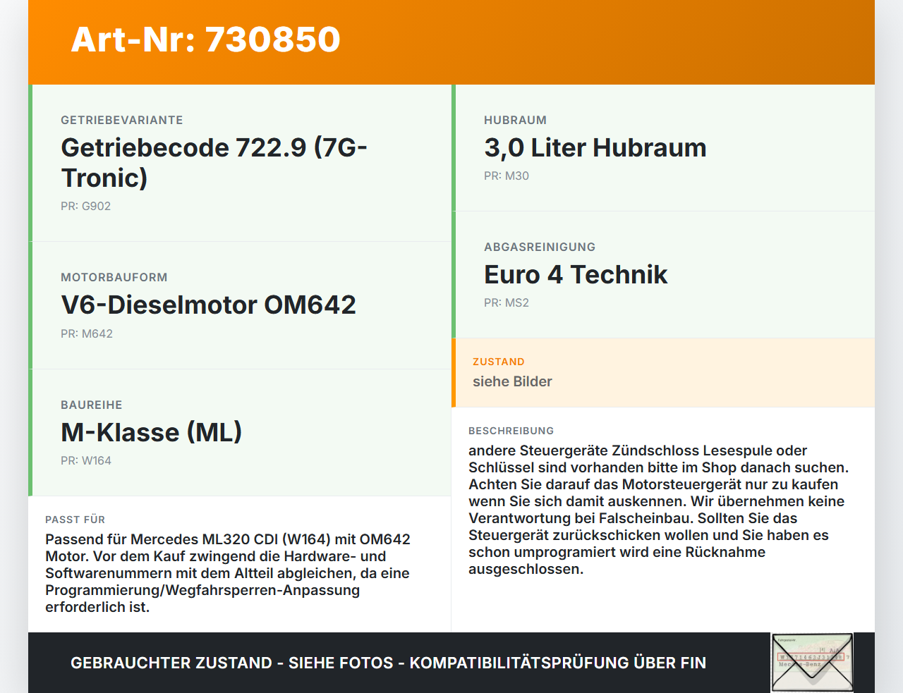Click the V6-Dieselmotor OM642 title
The image size is (903, 693).
(208, 305)
